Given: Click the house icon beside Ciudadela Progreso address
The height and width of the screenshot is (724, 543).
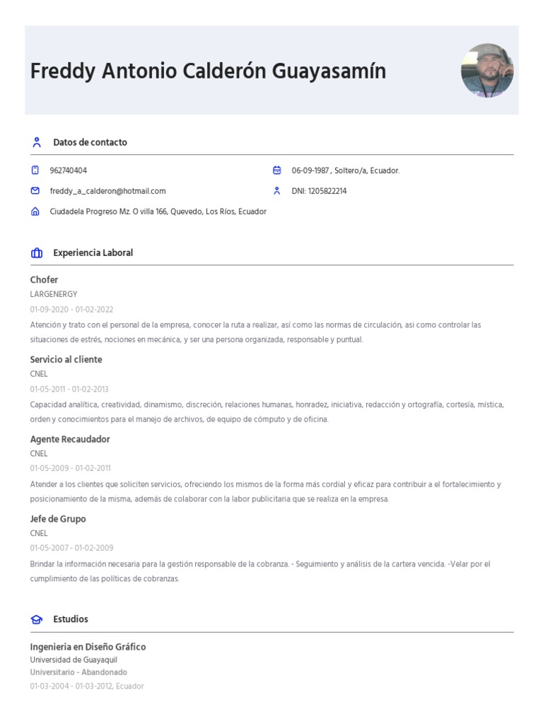Looking at the screenshot, I should point(35,211).
